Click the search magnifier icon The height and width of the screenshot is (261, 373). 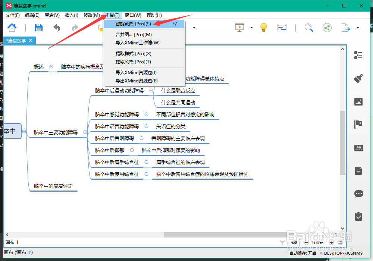[x=308, y=28]
